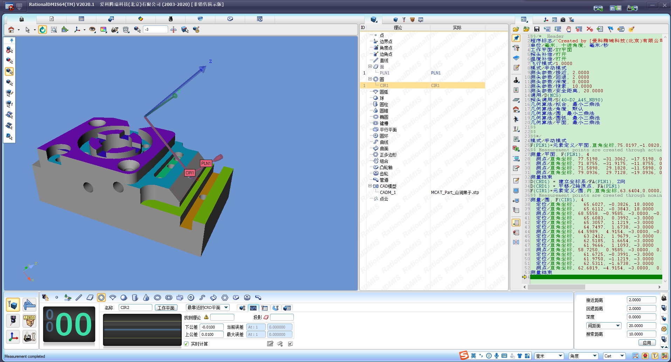This screenshot has width=671, height=362.
Task: Click the save program icon
Action: tap(537, 29)
